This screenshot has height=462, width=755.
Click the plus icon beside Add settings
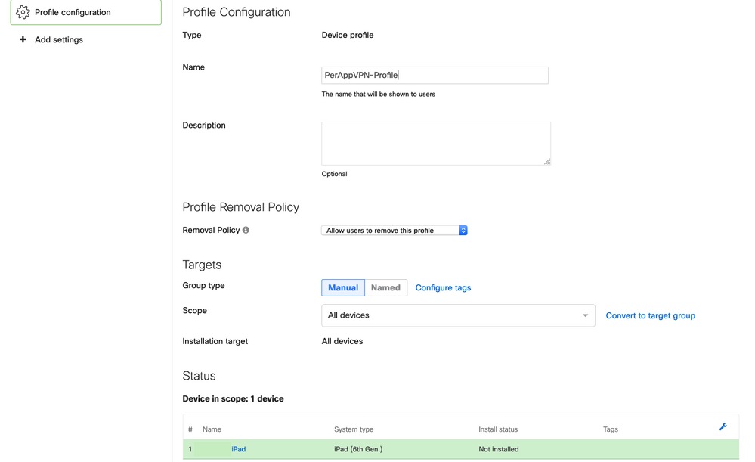coord(23,39)
